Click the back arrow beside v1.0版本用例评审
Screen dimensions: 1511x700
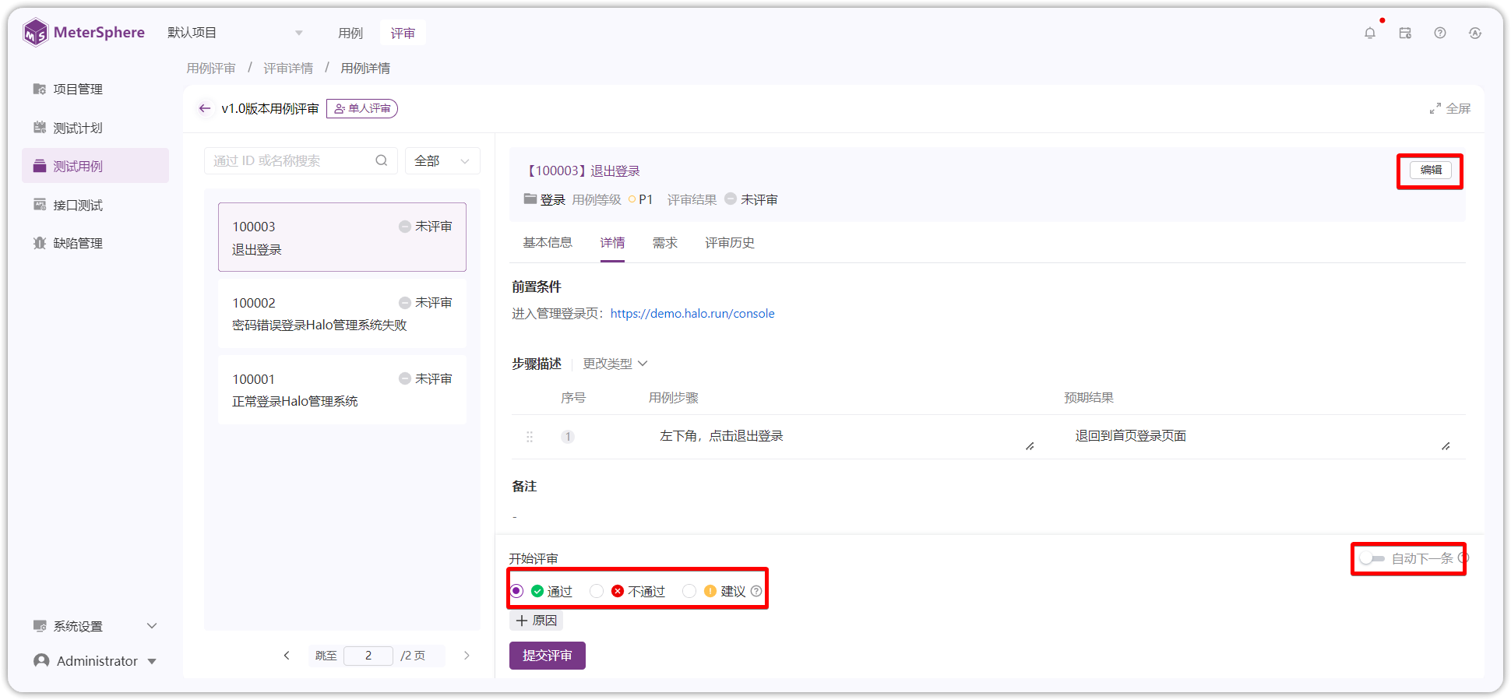pos(205,108)
